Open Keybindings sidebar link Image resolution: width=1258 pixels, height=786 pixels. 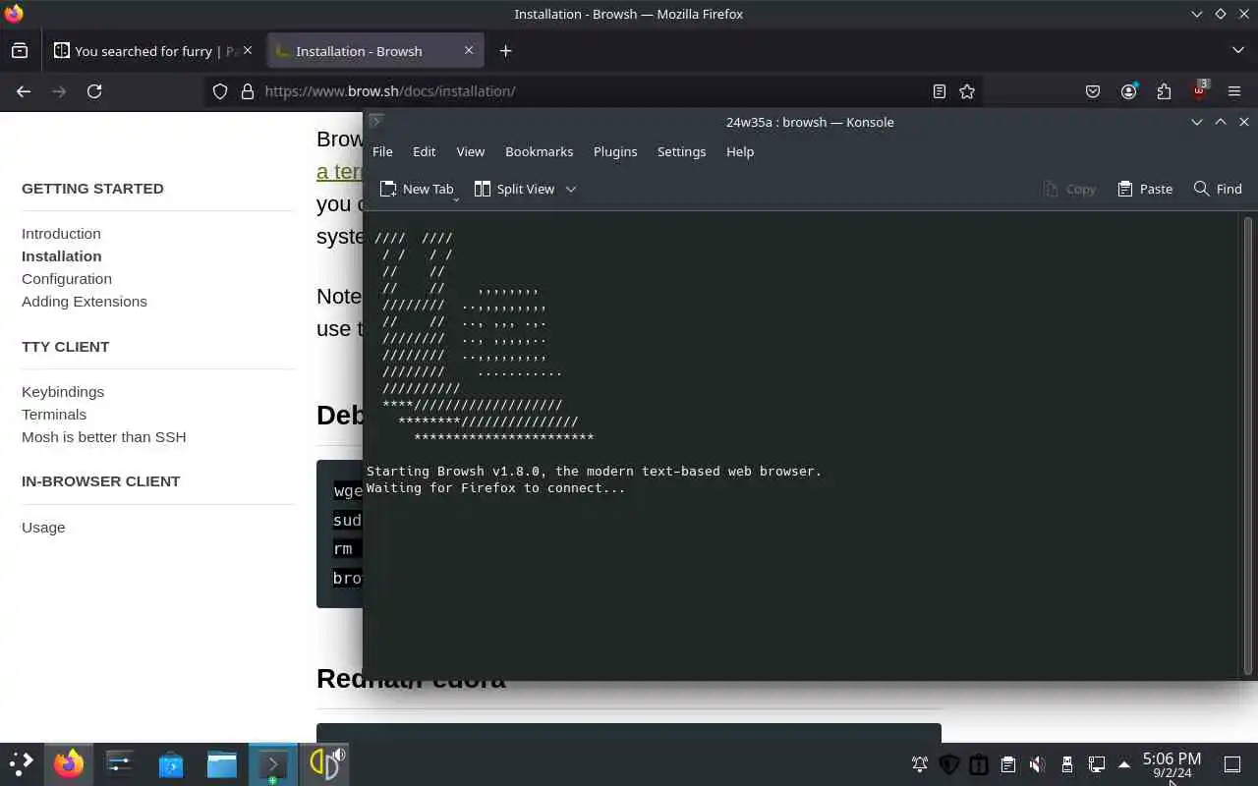click(x=63, y=392)
